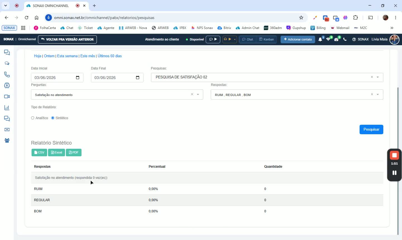
Task: Open the phone calls sidebar icon
Action: (x=7, y=75)
